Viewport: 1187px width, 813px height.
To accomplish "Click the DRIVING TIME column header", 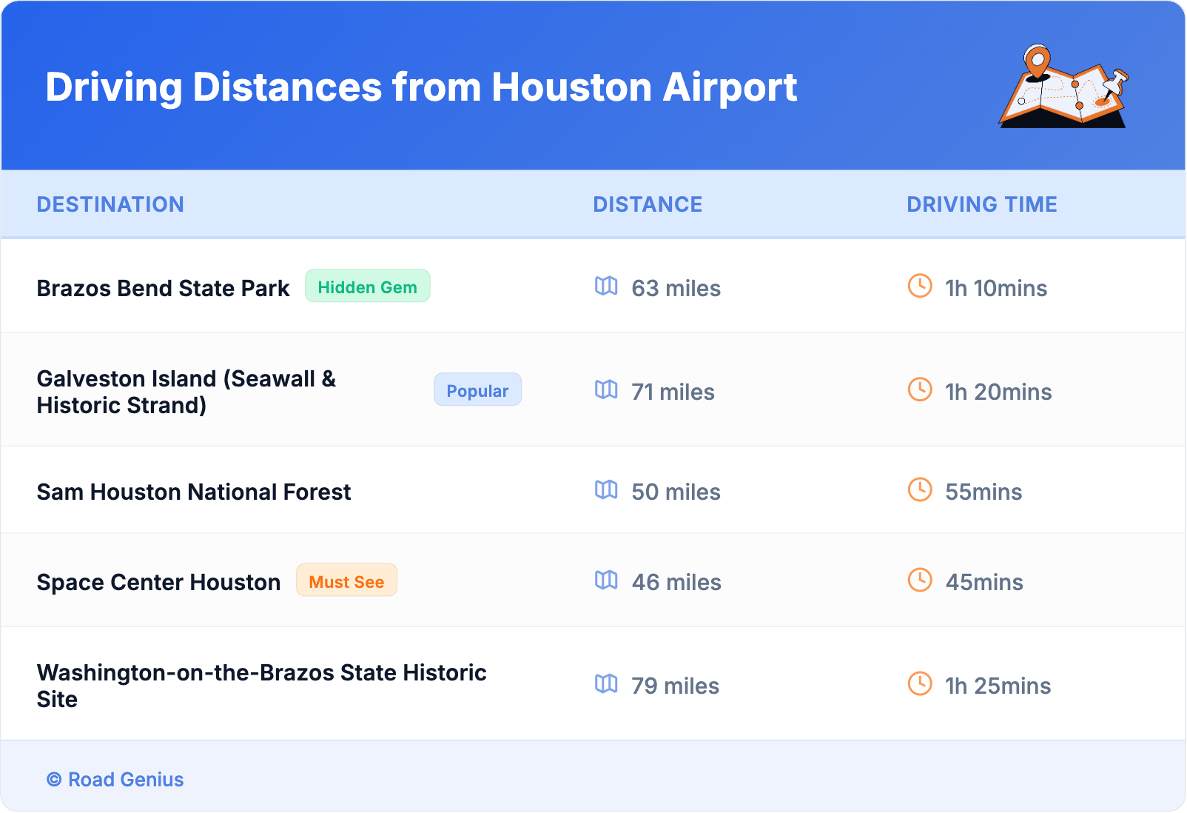I will coord(981,204).
